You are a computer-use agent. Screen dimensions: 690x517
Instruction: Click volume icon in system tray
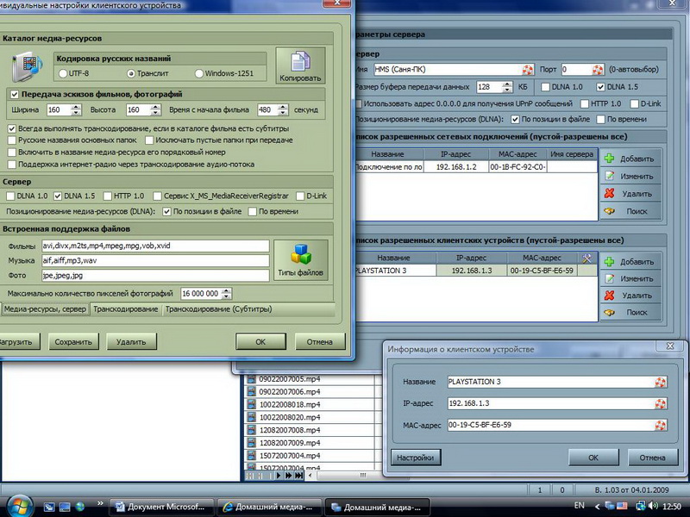[x=653, y=506]
